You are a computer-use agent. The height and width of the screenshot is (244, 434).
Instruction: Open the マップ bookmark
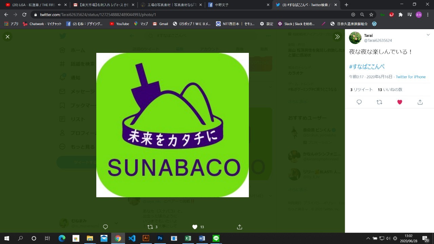tap(141, 24)
